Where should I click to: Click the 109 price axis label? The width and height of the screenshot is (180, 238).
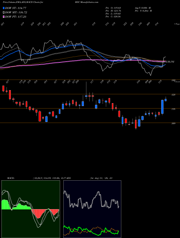click(173, 123)
